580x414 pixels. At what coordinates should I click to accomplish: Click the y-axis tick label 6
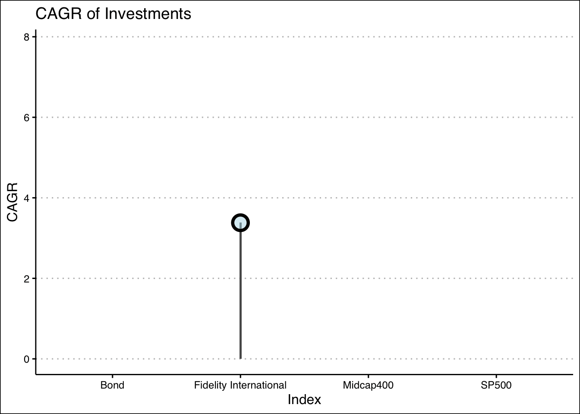pos(27,117)
